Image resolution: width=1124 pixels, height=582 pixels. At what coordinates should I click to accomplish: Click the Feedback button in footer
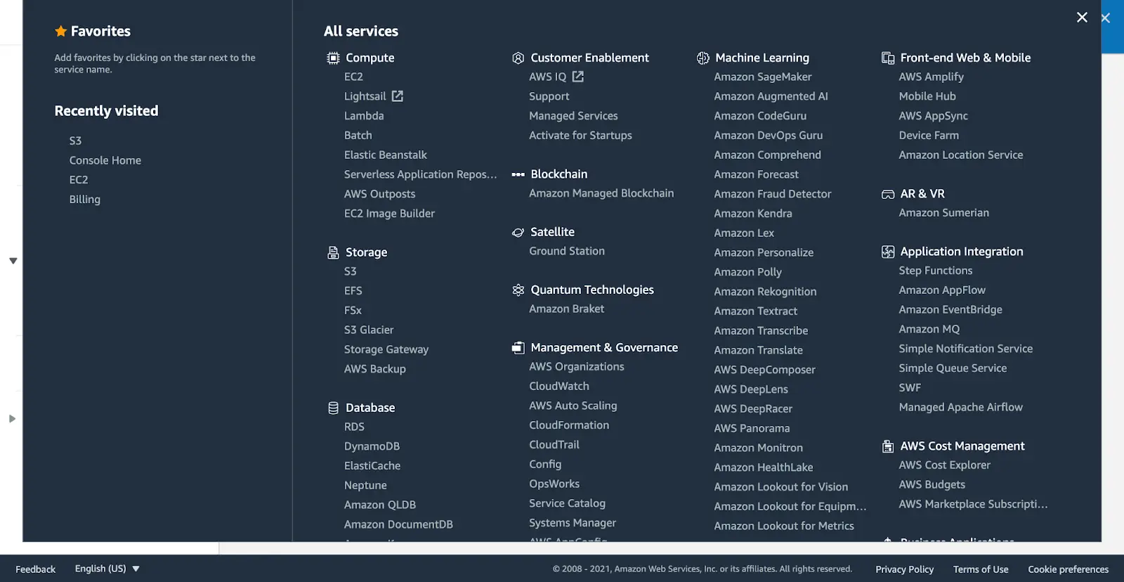tap(35, 569)
